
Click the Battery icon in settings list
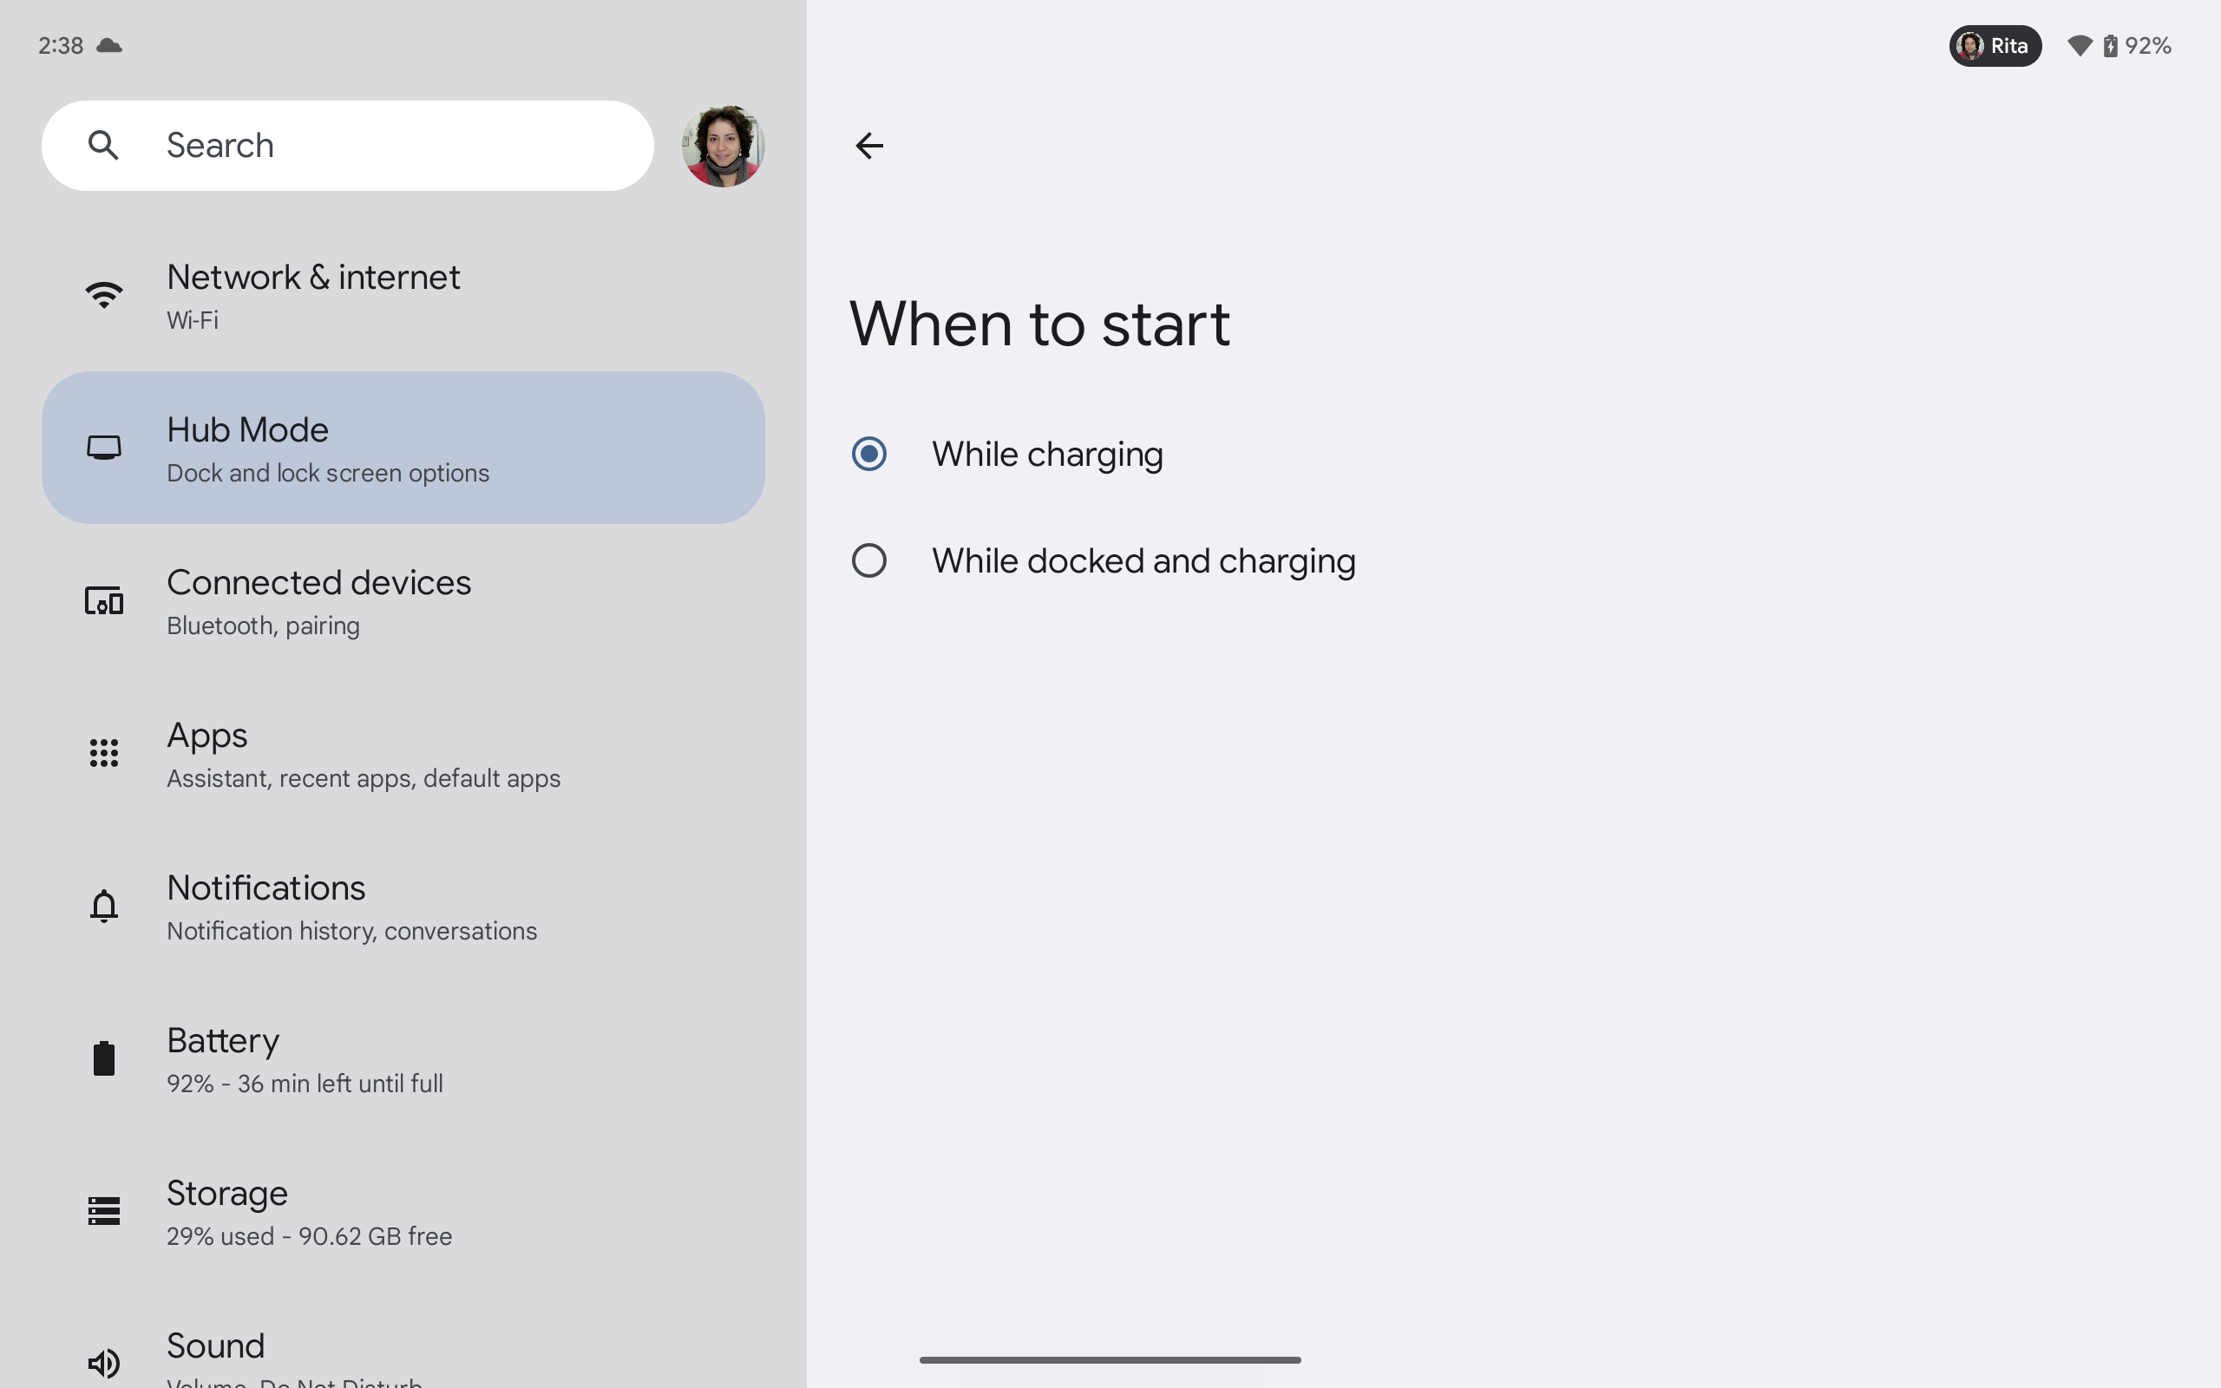(x=104, y=1058)
